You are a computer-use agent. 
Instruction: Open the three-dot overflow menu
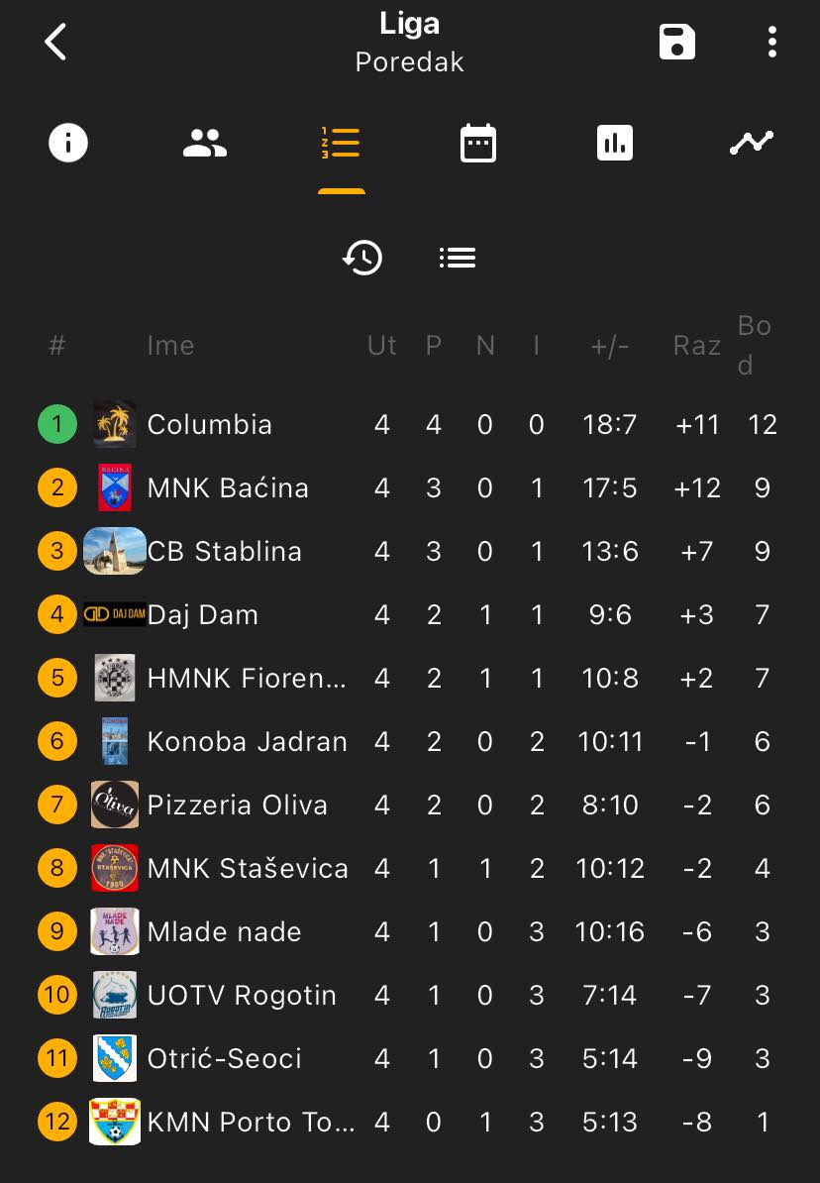point(771,42)
